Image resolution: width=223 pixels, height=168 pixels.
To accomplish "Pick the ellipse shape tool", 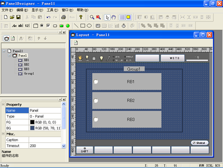I will pyautogui.click(x=89, y=26).
